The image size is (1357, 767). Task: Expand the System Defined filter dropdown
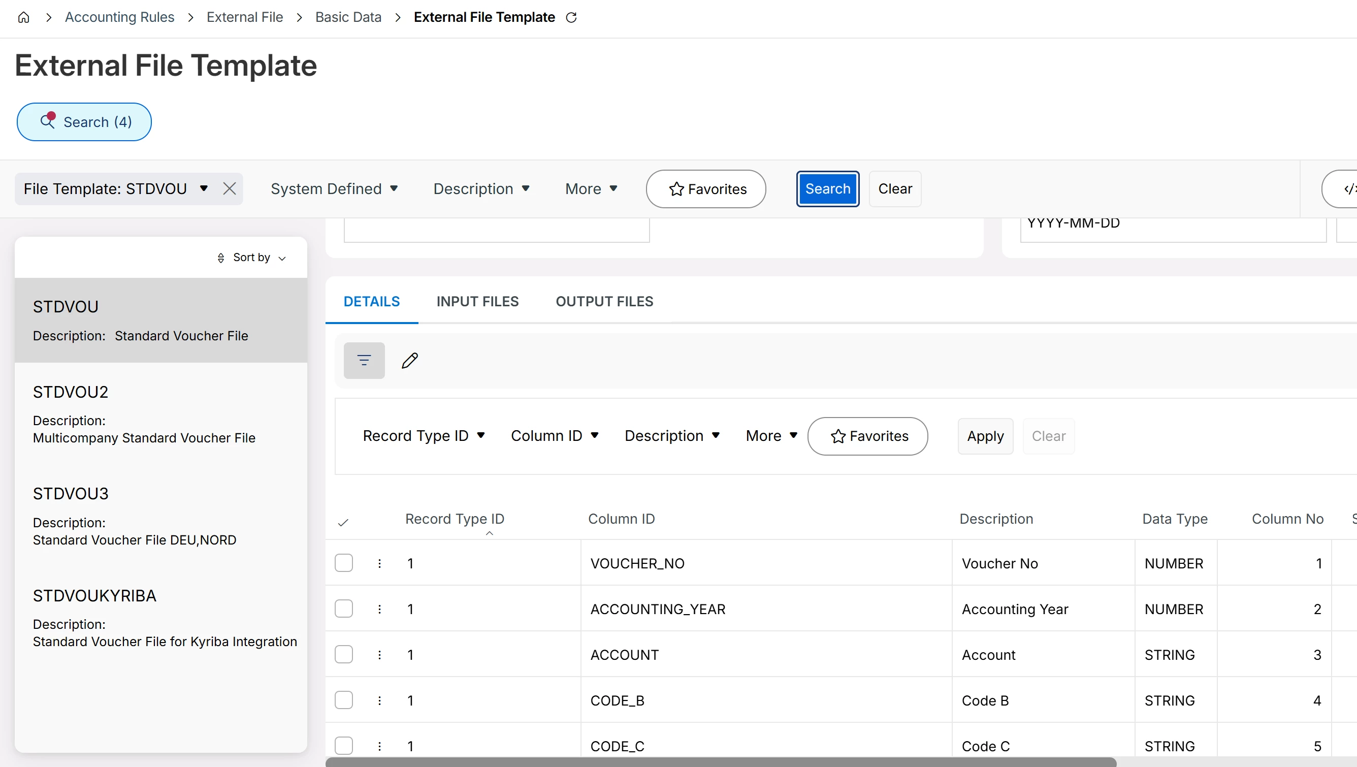335,188
